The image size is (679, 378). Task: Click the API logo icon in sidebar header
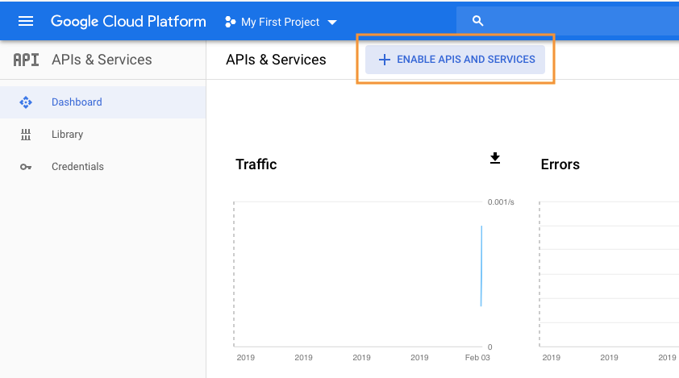(26, 60)
